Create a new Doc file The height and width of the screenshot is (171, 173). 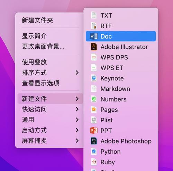coord(121,36)
